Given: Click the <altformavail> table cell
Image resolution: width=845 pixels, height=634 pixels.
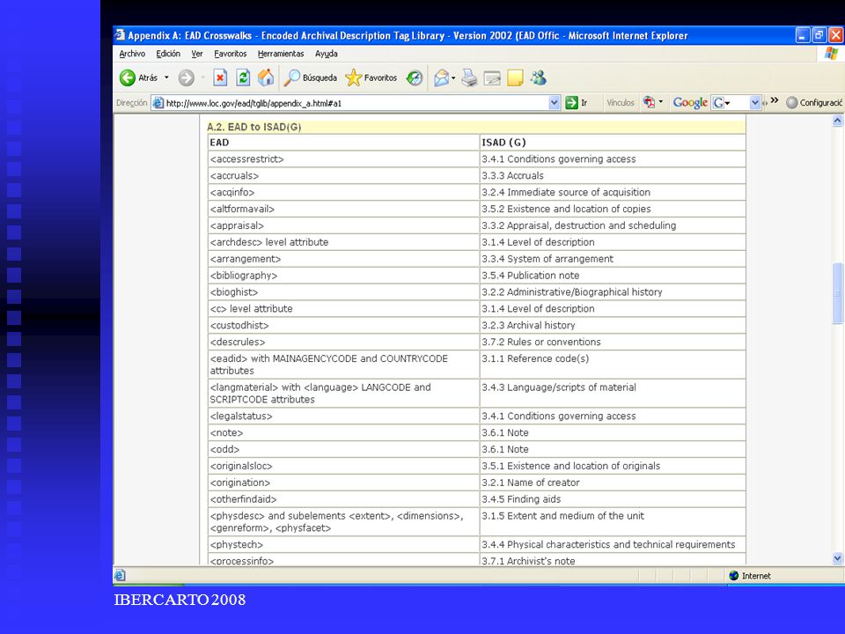Looking at the screenshot, I should coord(343,209).
